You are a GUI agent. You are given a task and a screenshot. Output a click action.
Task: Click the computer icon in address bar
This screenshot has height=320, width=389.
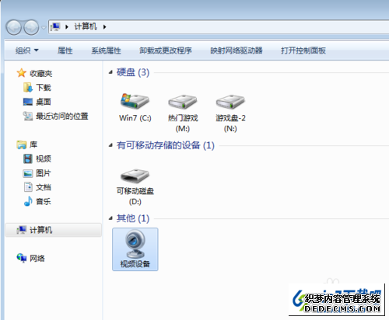[x=55, y=26]
